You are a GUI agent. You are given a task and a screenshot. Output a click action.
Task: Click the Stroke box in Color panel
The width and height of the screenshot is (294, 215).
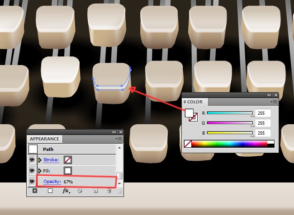(194, 118)
